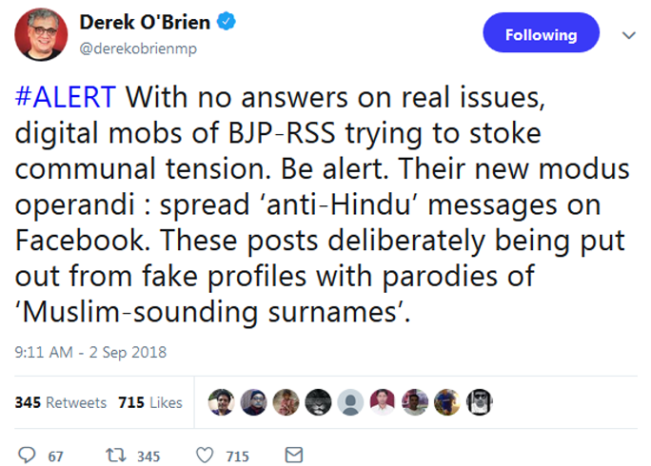Toggle the Following button
The height and width of the screenshot is (466, 651).
541,35
